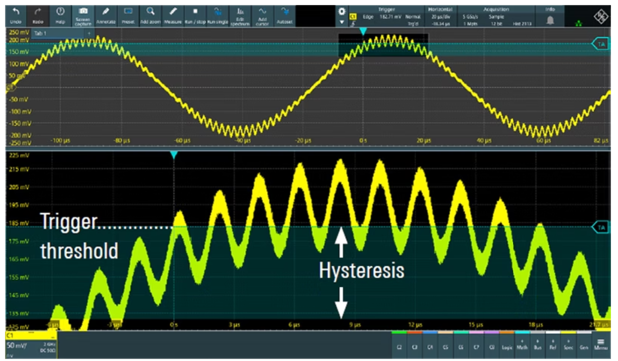Click the Autoset icon

285,16
